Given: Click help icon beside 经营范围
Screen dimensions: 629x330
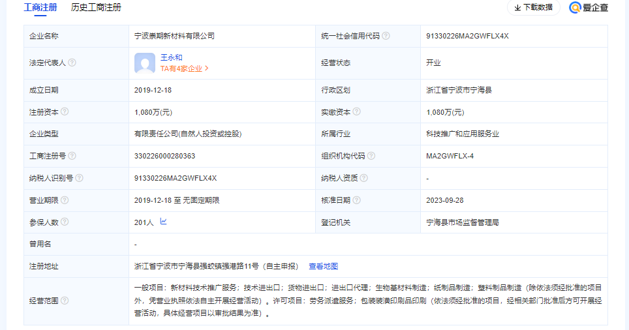Looking at the screenshot, I should click(x=65, y=301).
